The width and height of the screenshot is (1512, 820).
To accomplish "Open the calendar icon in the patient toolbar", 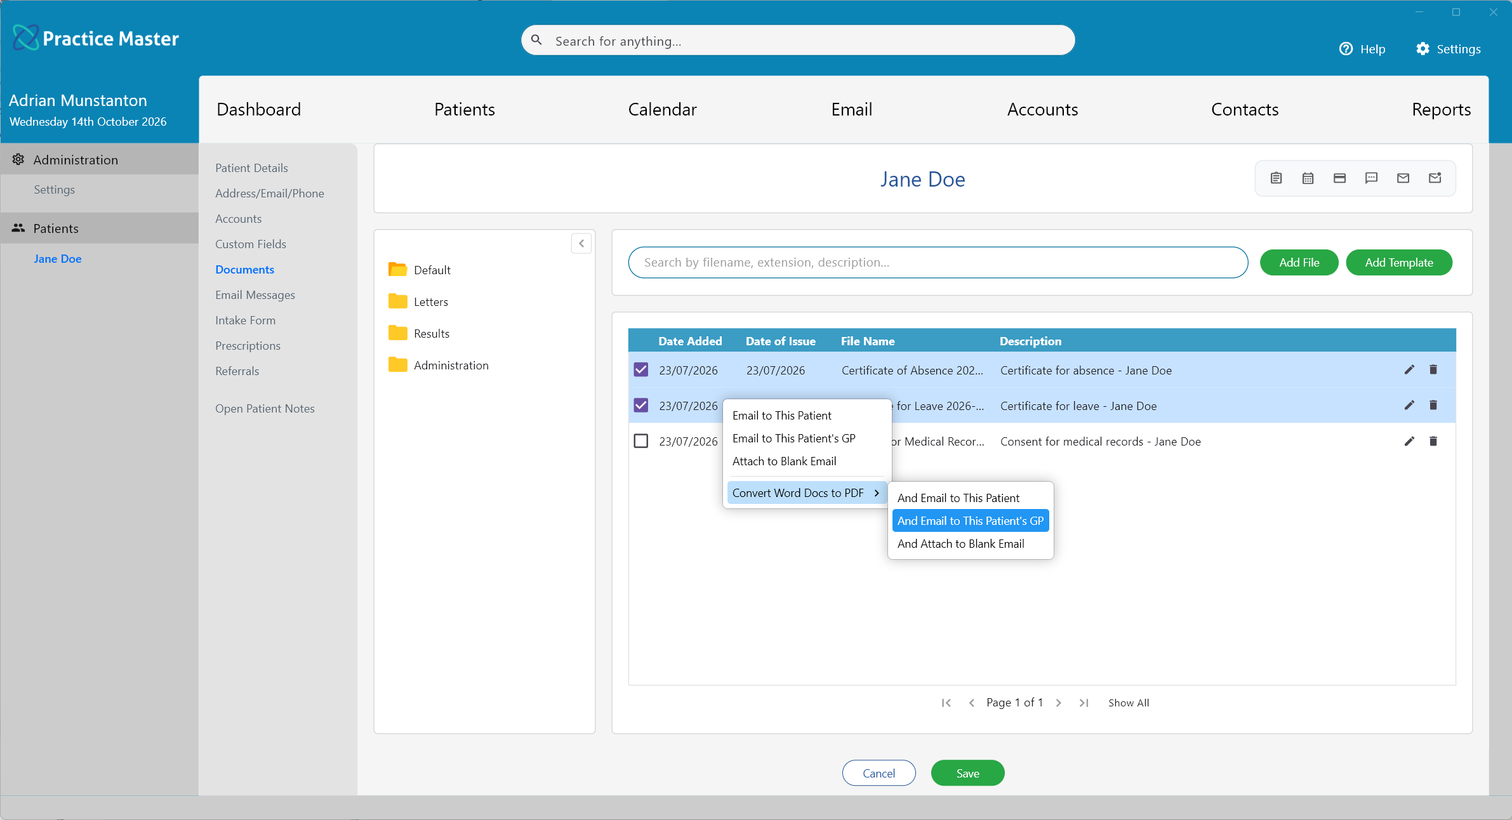I will (x=1308, y=178).
